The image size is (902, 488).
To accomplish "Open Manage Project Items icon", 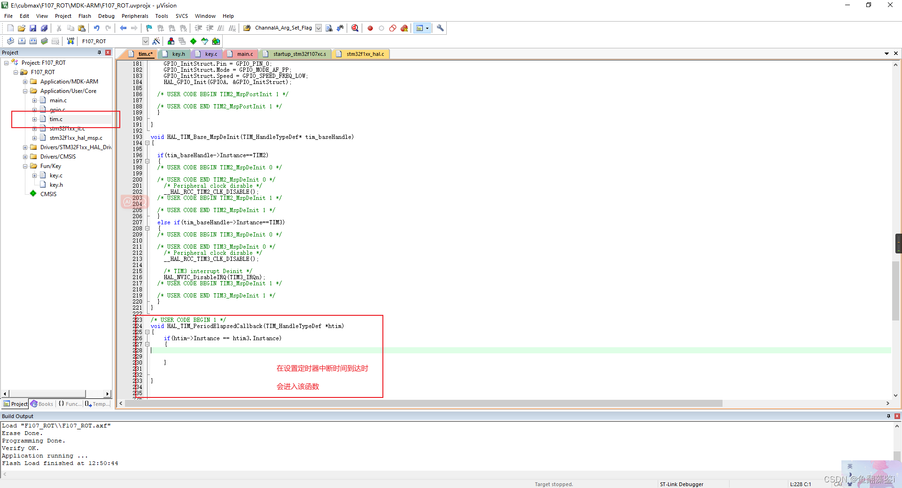I will tap(171, 41).
